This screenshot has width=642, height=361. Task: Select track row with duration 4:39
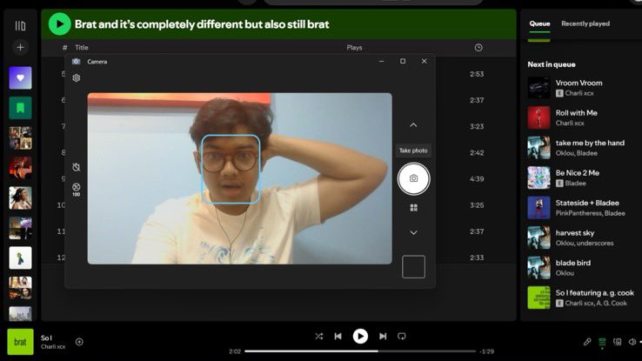(x=278, y=179)
